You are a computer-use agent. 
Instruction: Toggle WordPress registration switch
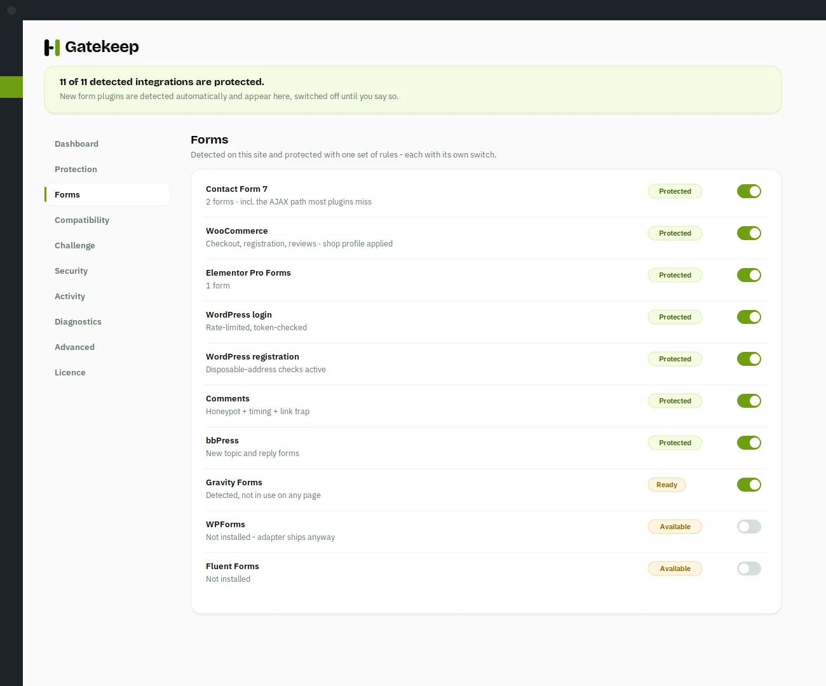pos(749,359)
